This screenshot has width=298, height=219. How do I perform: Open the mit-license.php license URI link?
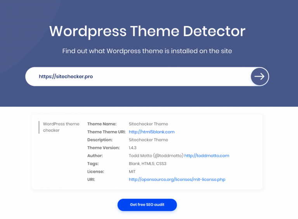point(177,180)
